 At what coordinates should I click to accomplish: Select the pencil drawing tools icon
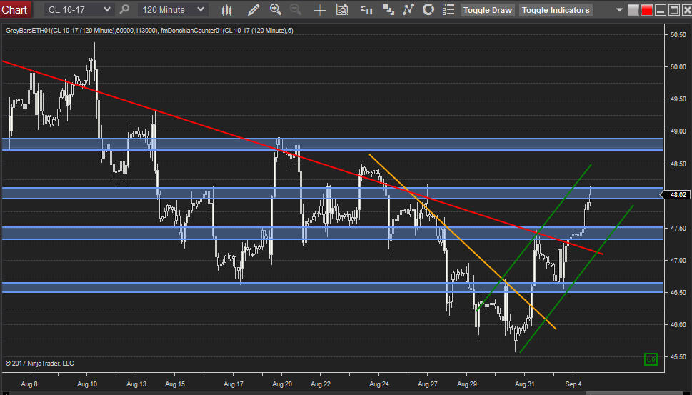[254, 10]
